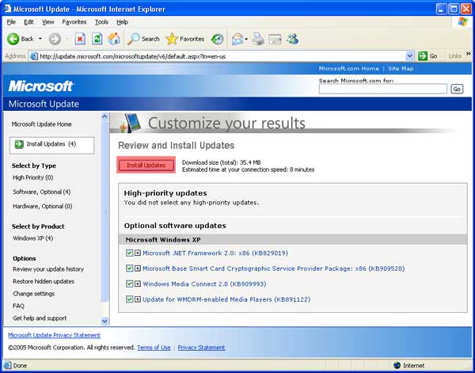Click the Install Updates green arrow icon

coord(19,144)
